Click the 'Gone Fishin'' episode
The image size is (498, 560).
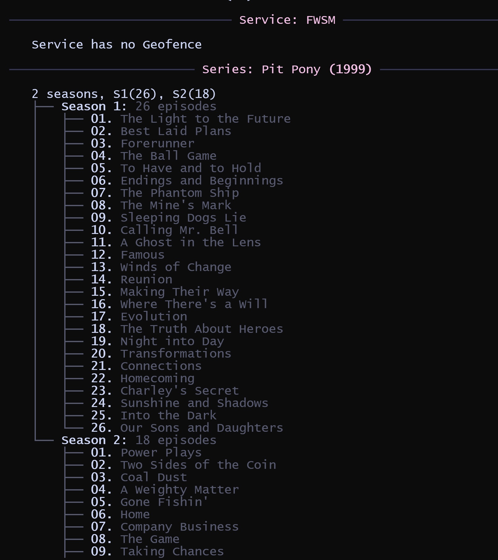tap(164, 502)
